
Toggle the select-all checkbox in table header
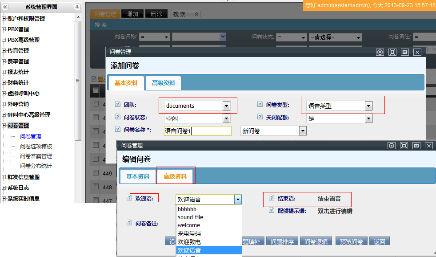96,90
